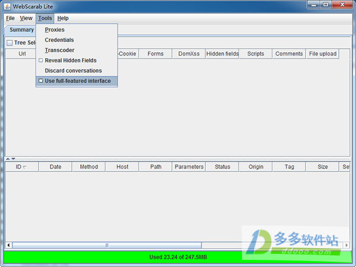This screenshot has width=356, height=267.
Task: Sort conversations by Status column
Action: pyautogui.click(x=223, y=167)
